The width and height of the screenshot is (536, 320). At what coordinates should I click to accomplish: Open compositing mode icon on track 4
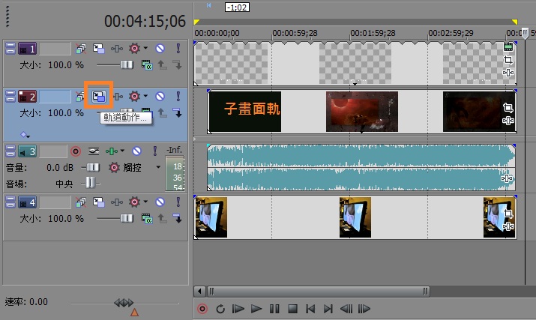(147, 219)
